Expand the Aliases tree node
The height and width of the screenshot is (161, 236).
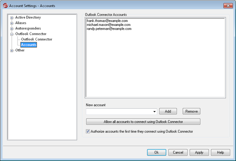tap(12, 23)
